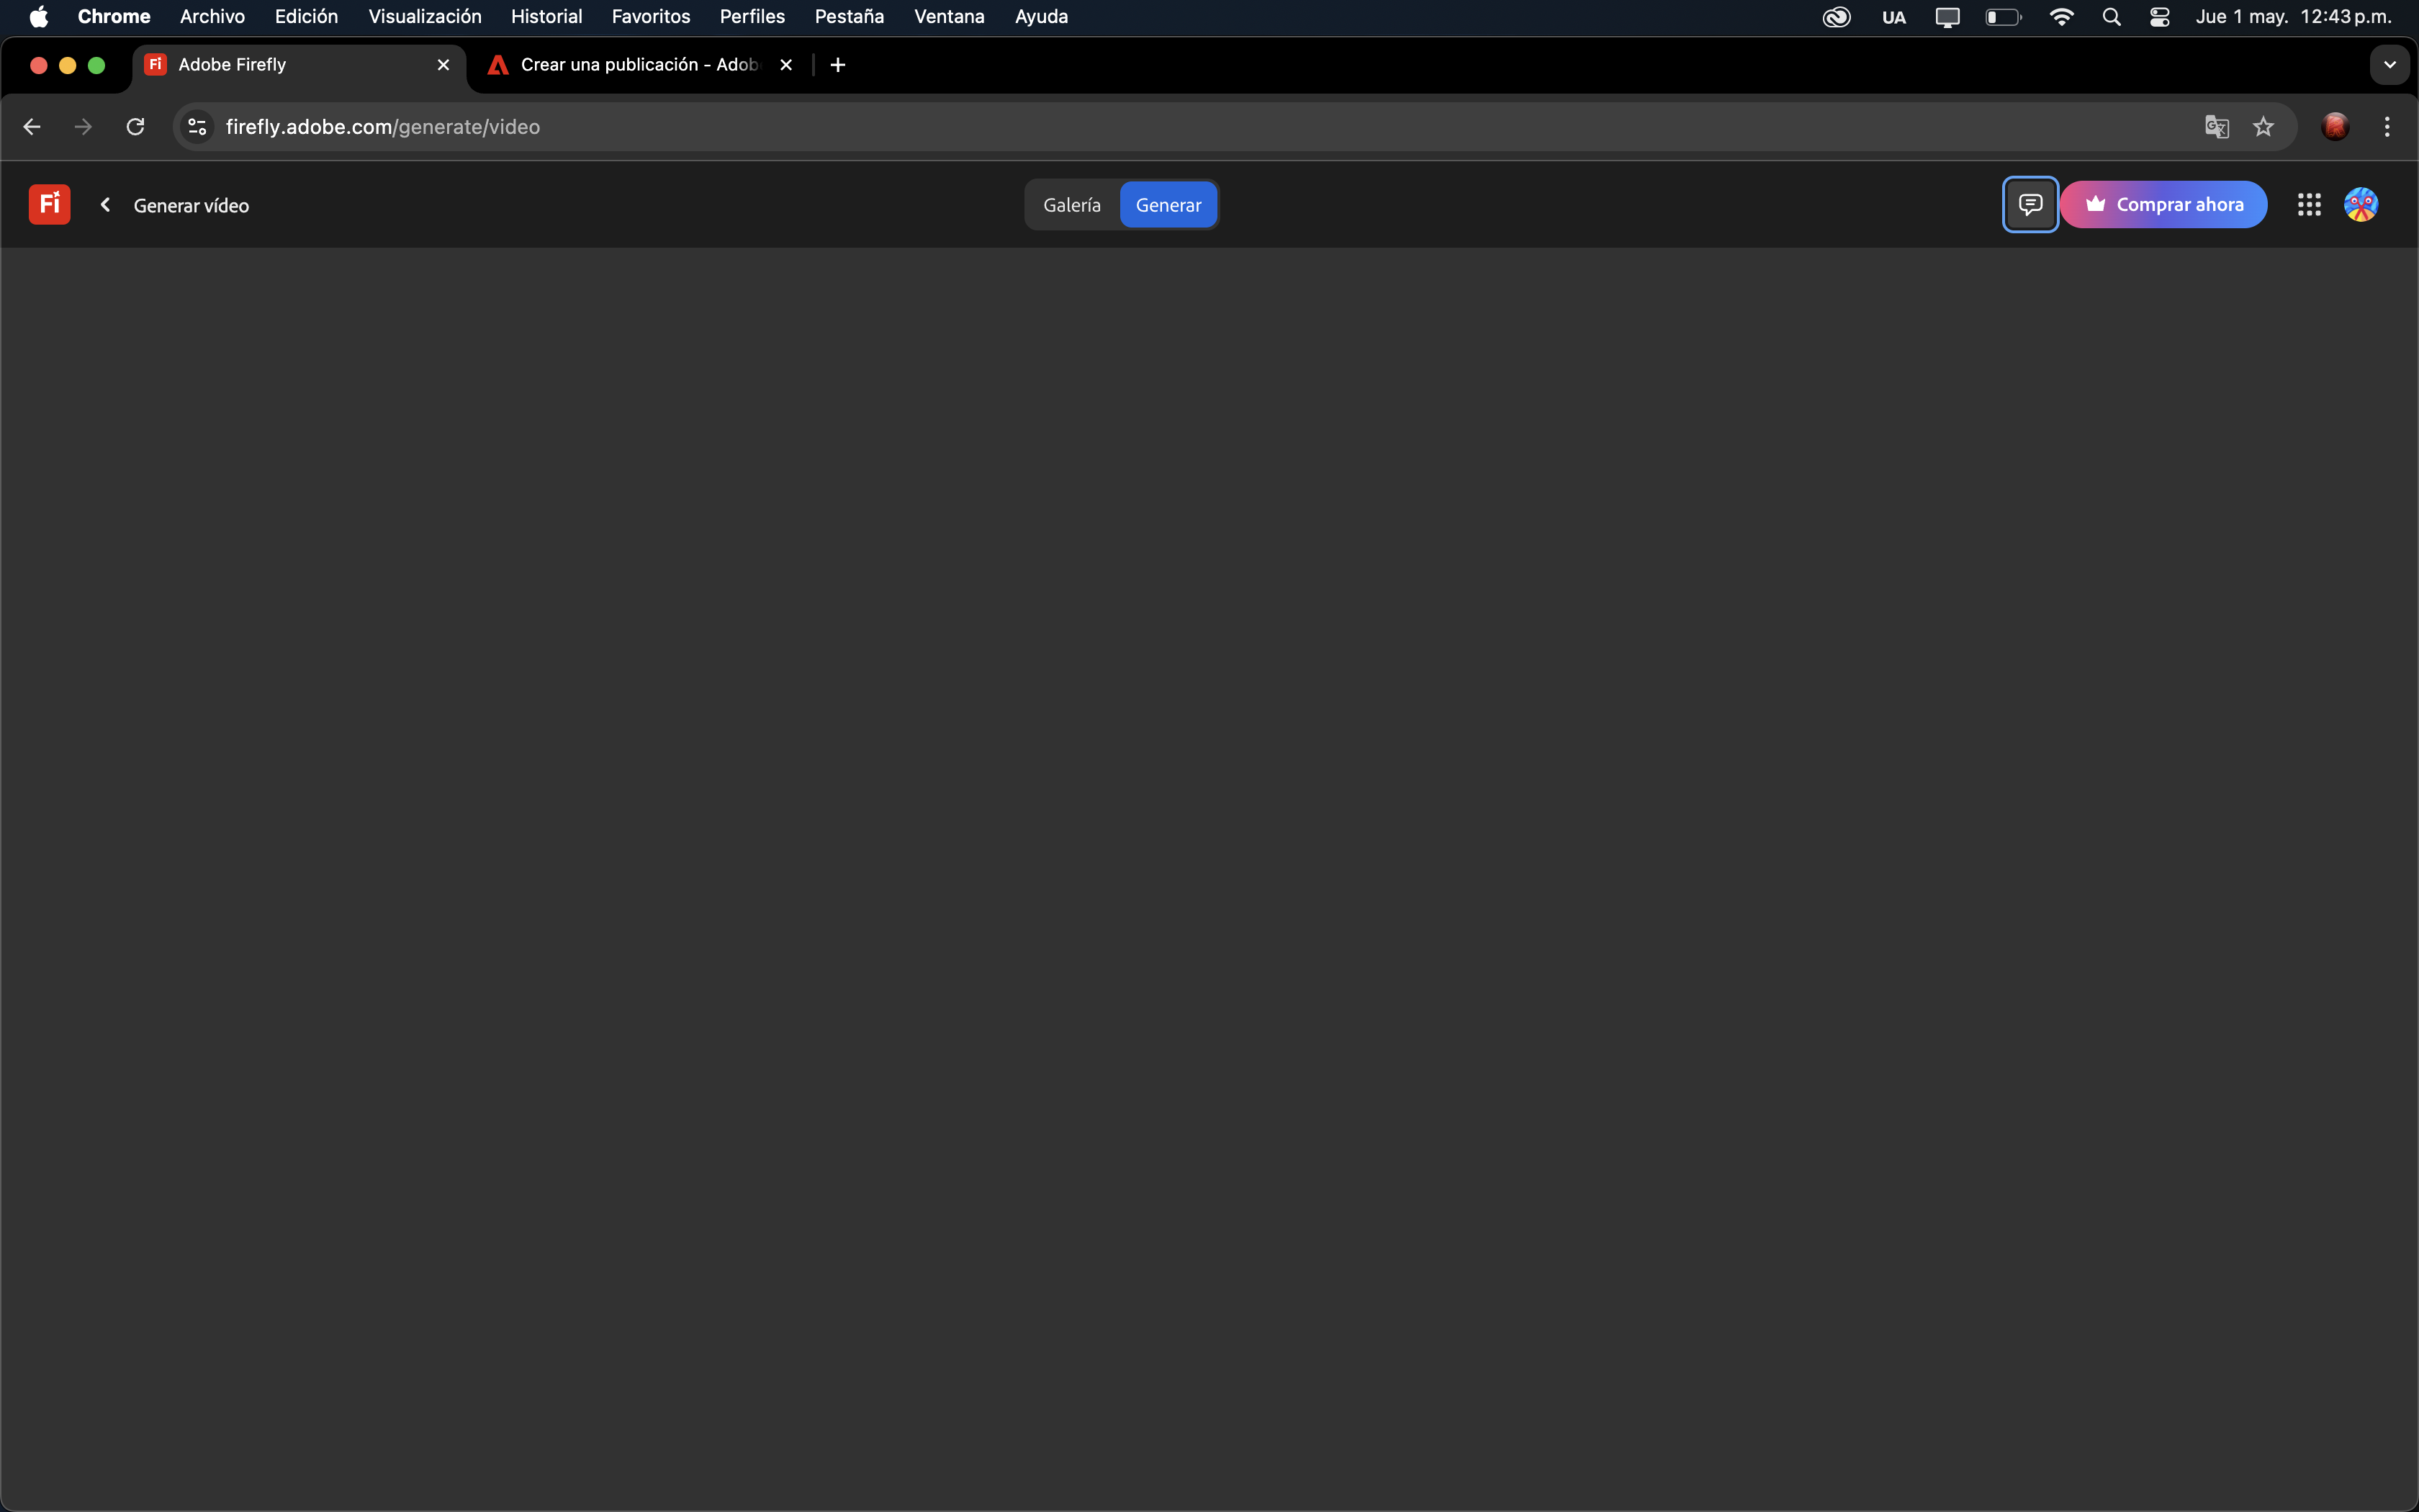
Task: Open the Adobe apps grid launcher
Action: coord(2308,204)
